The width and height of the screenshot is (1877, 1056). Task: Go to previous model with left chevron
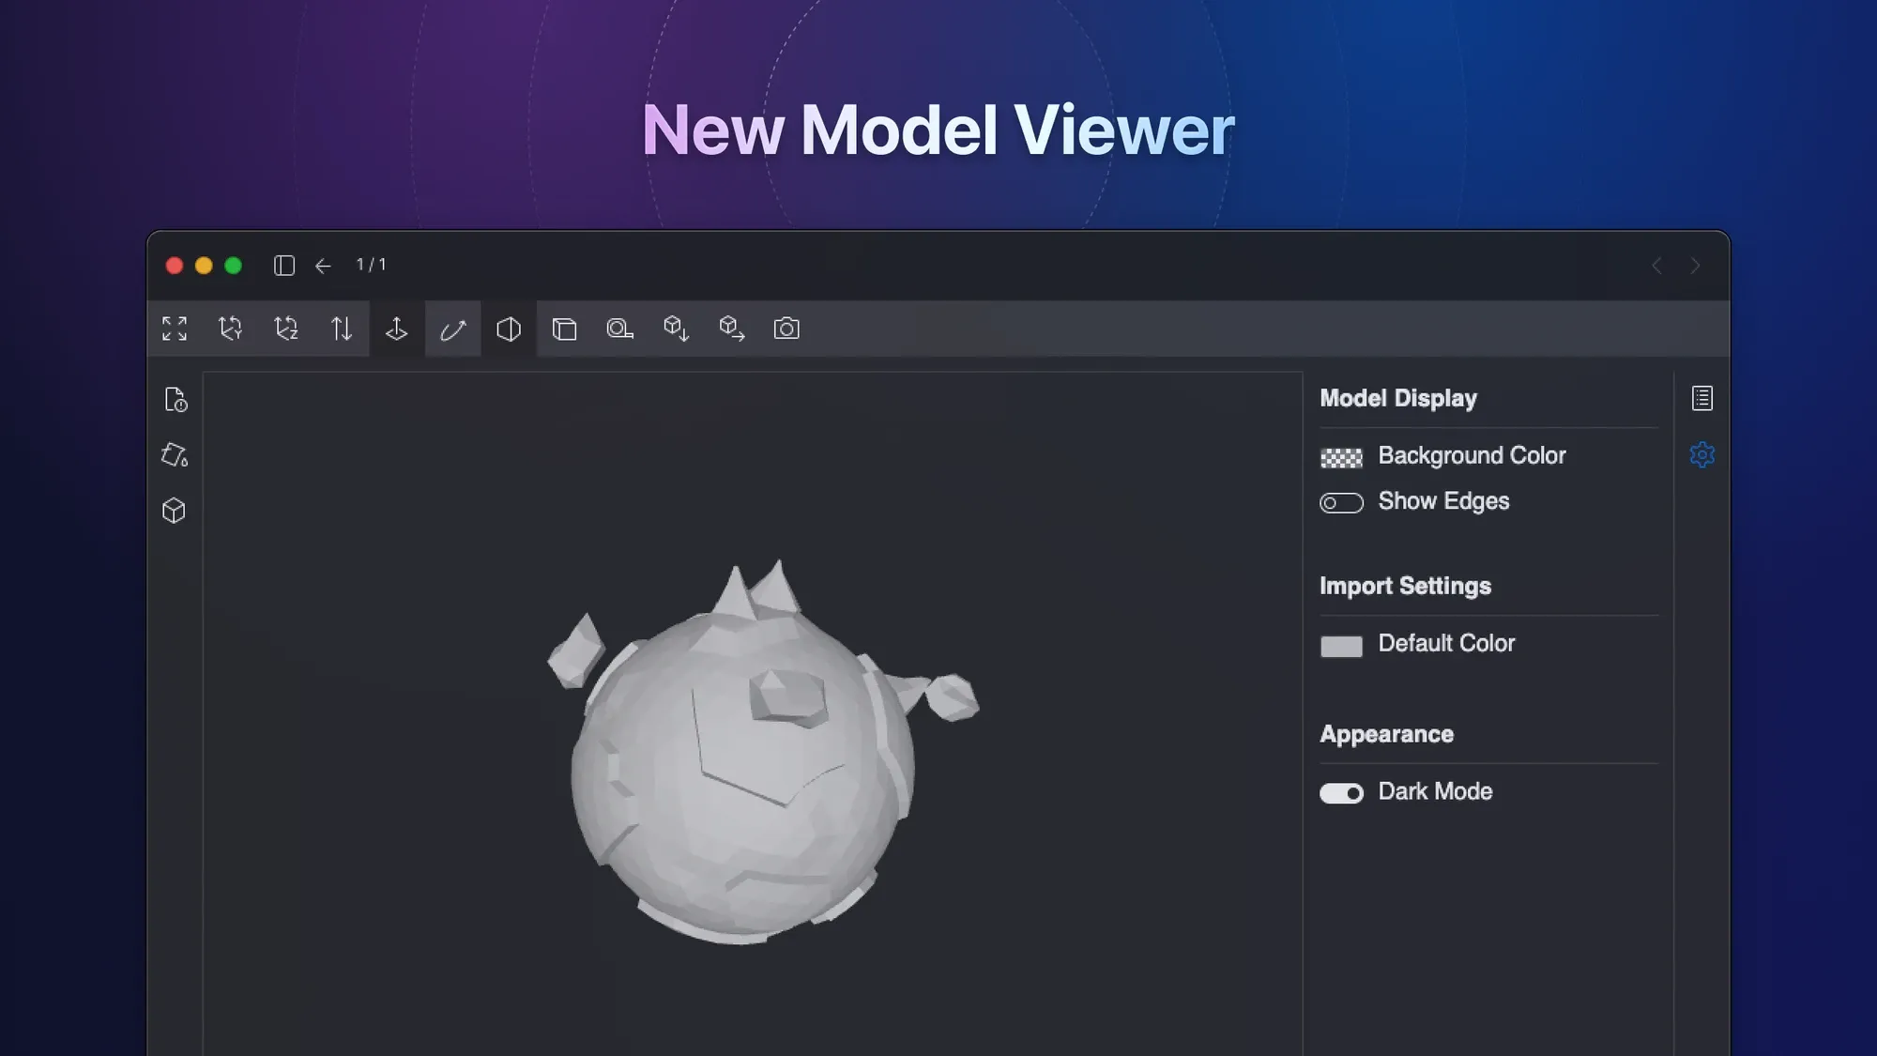click(1657, 266)
